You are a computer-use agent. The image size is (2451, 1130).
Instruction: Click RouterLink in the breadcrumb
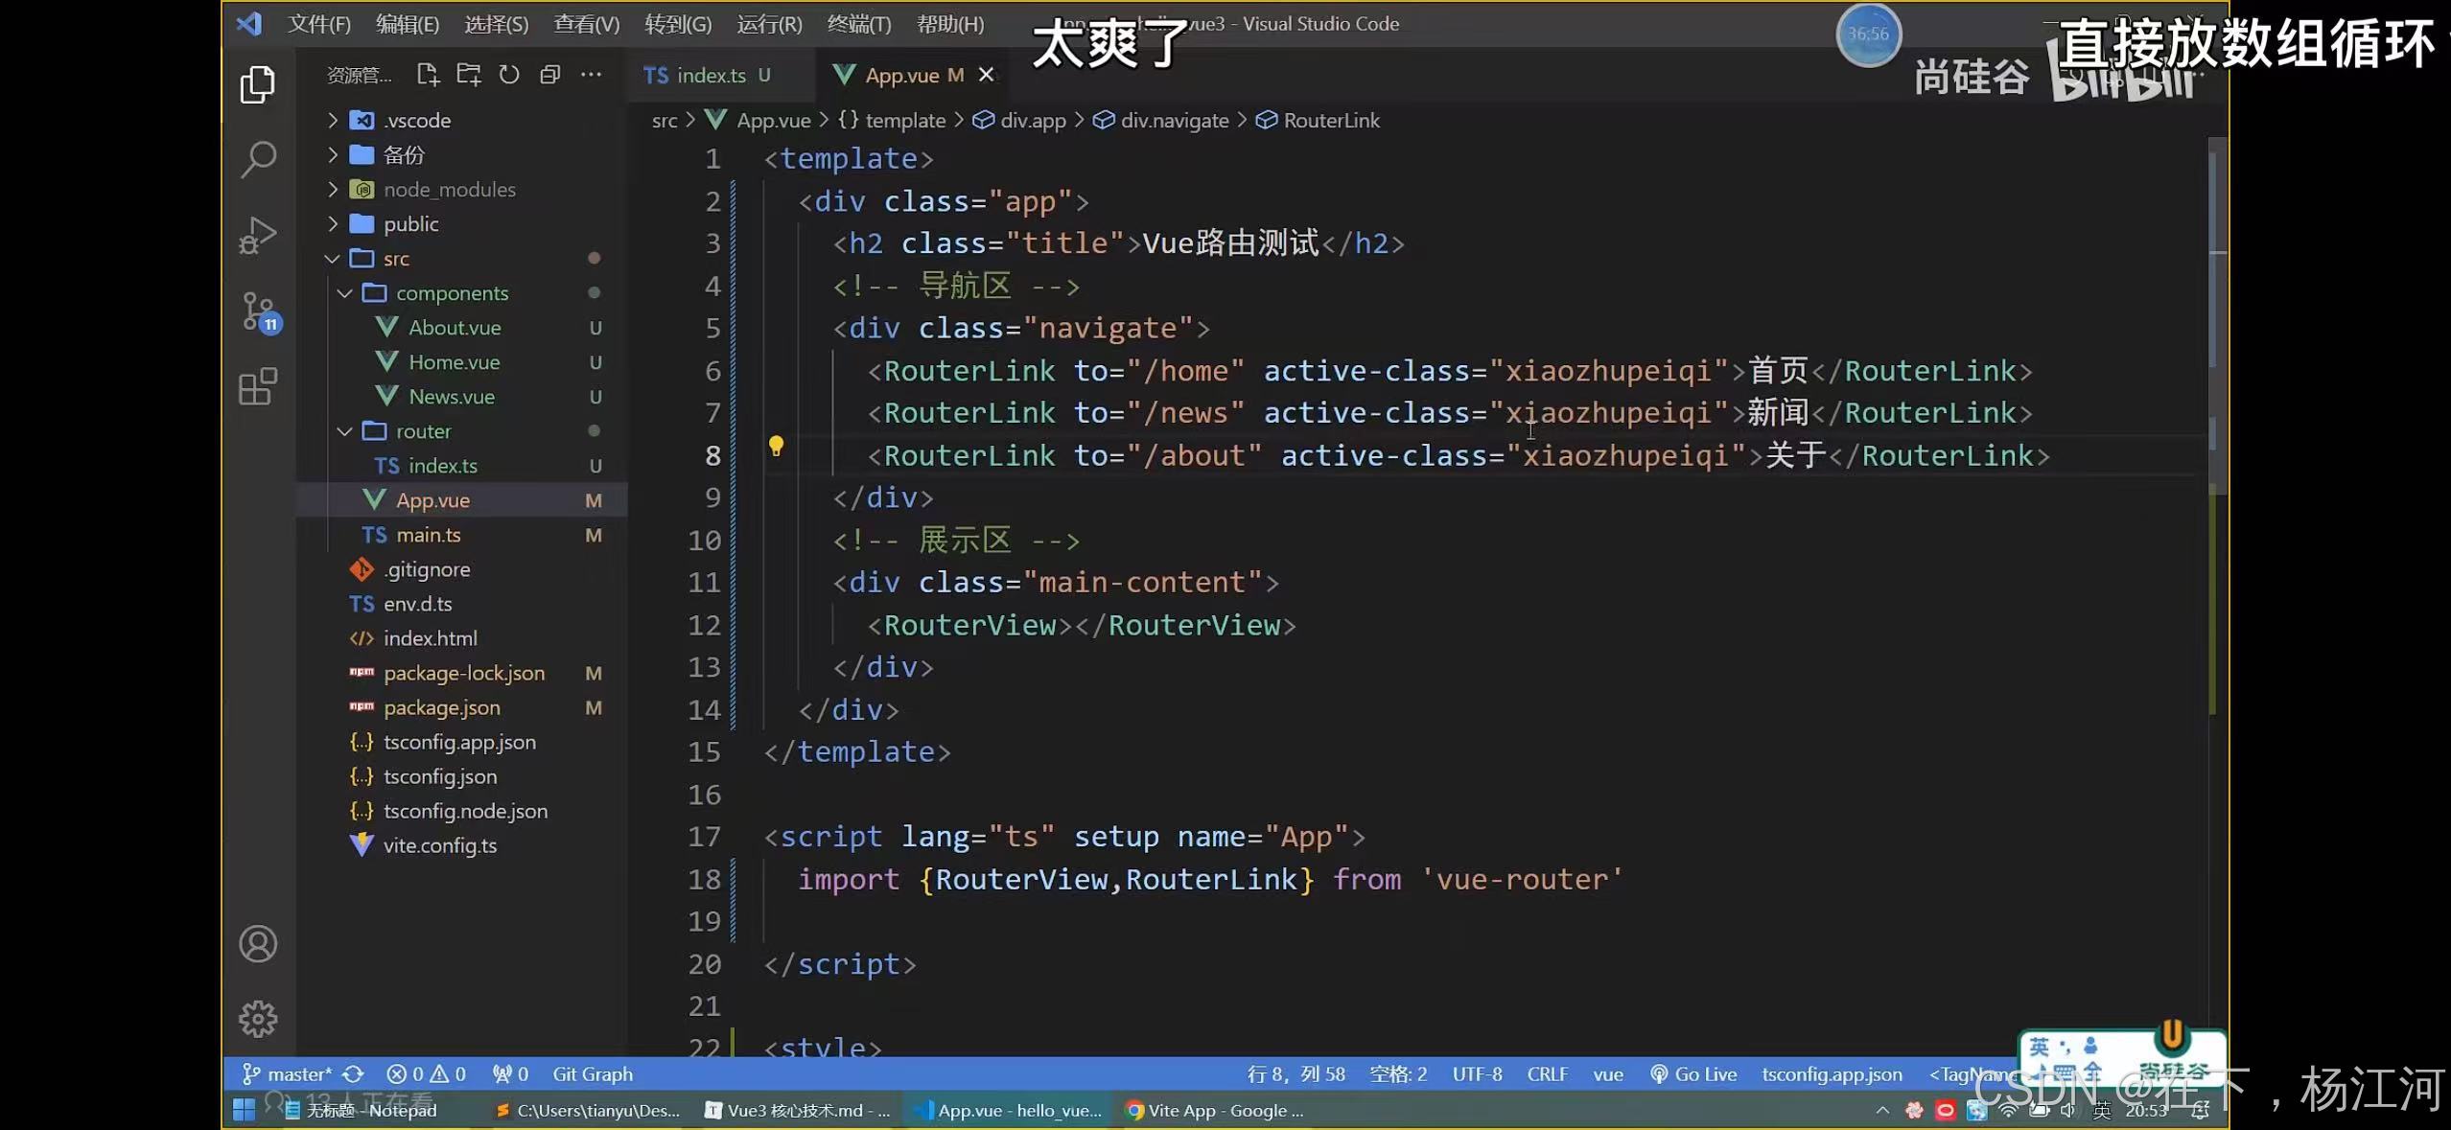click(1331, 120)
